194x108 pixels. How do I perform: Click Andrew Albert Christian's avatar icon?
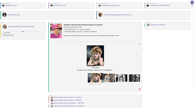point(52,103)
